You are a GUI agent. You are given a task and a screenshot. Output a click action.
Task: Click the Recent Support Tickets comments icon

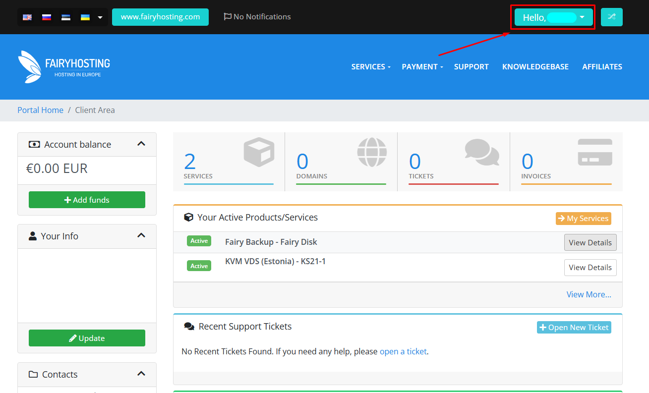click(x=189, y=327)
